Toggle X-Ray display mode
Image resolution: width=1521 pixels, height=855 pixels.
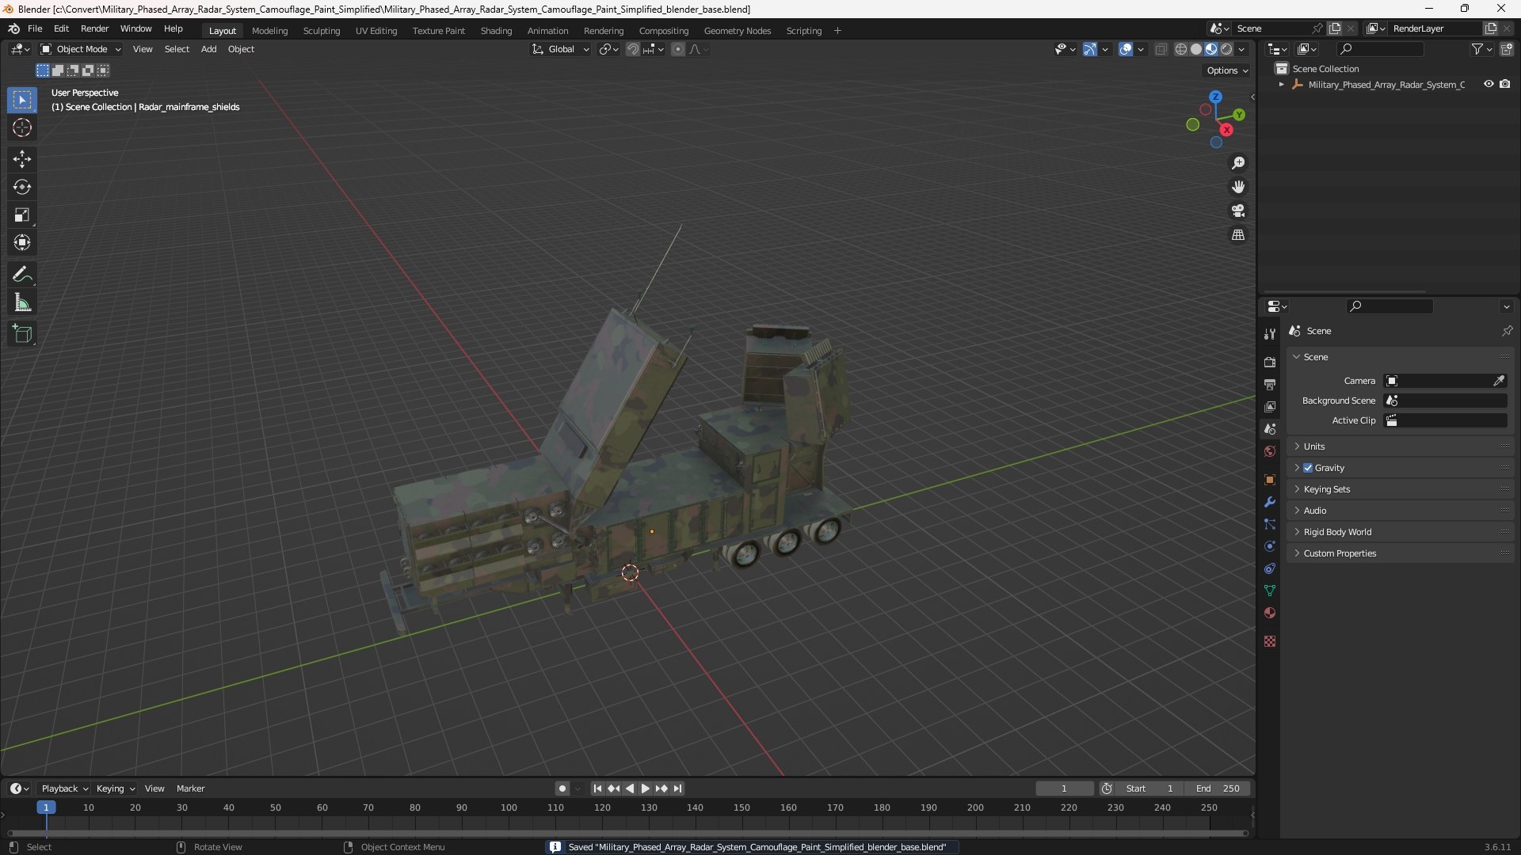coord(1161,49)
